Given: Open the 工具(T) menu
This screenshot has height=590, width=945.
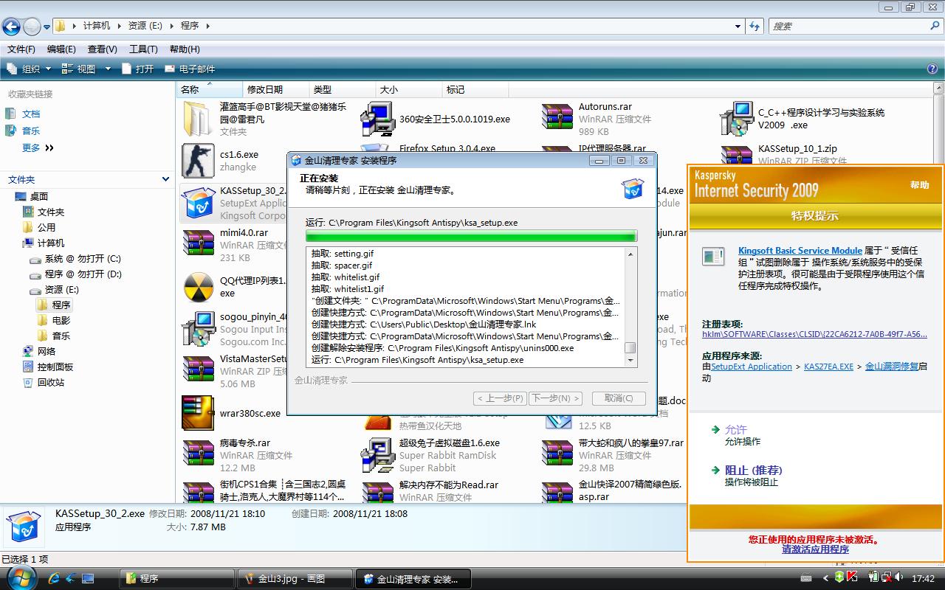Looking at the screenshot, I should [143, 49].
